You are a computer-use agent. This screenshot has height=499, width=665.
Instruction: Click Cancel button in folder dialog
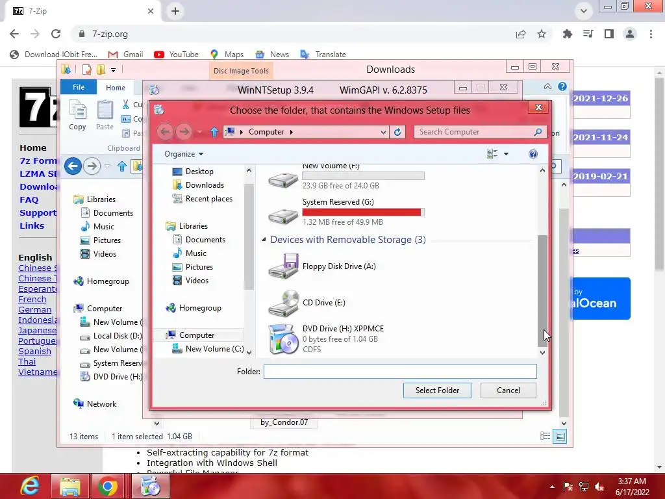[x=508, y=390]
